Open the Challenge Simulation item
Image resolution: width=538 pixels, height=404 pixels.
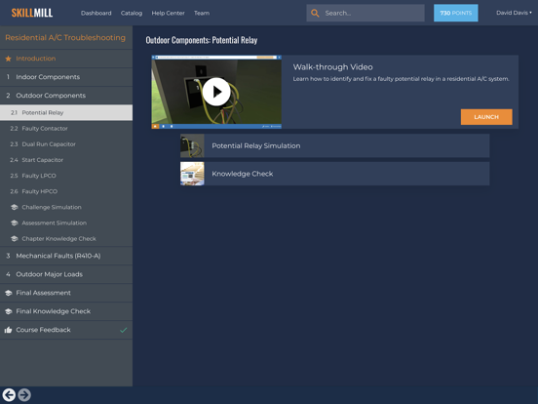[66, 207]
